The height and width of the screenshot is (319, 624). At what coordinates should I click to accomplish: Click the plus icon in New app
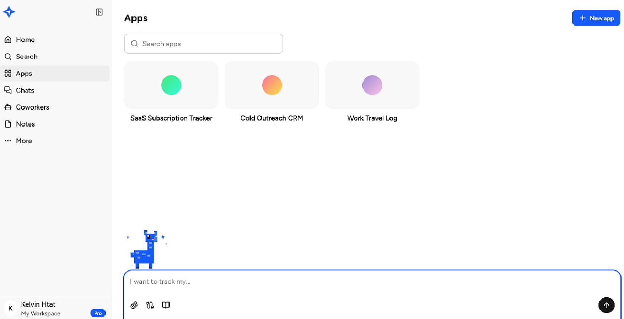(x=583, y=18)
